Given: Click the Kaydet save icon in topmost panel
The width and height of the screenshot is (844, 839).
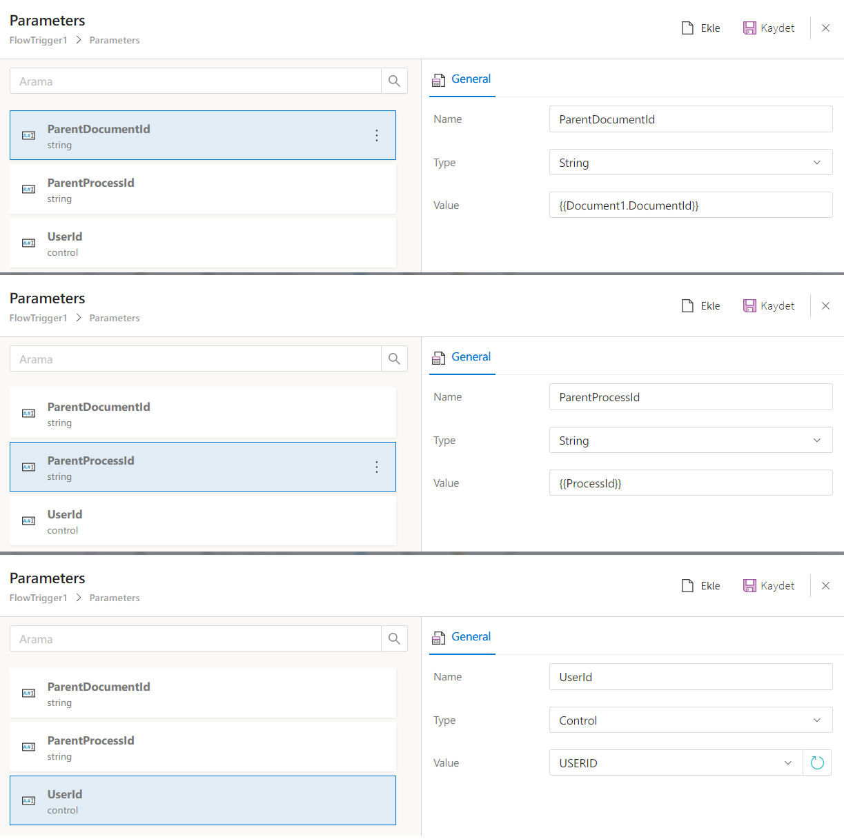Looking at the screenshot, I should point(749,28).
